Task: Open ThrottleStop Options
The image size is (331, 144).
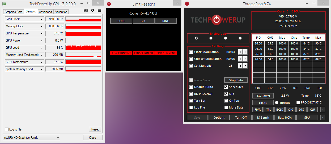Action: coord(219,118)
